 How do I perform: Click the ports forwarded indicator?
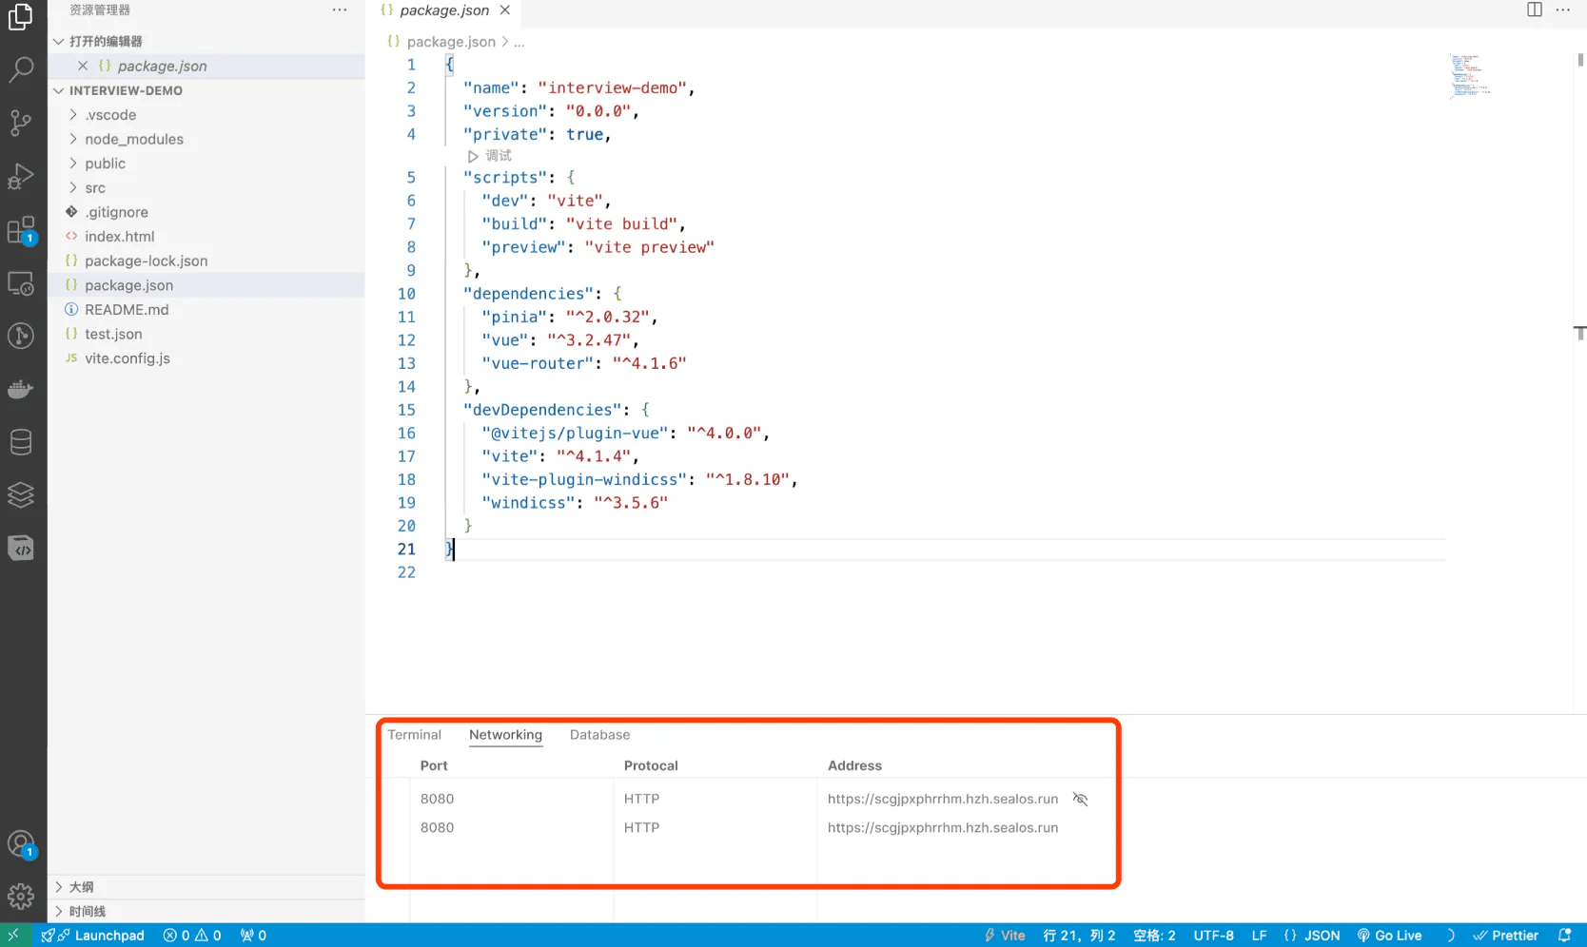point(253,936)
